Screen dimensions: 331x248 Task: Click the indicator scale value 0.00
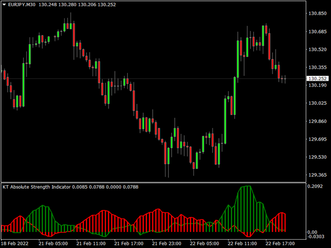[312, 232]
